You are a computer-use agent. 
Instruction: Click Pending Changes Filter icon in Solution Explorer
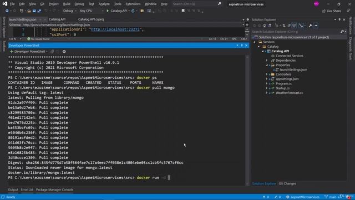pyautogui.click(x=277, y=26)
